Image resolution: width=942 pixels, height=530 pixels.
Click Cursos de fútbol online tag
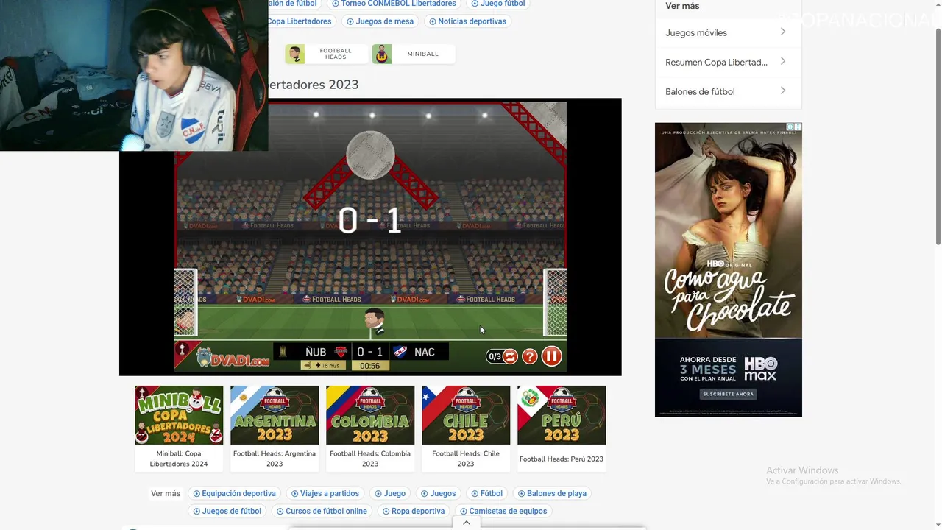pos(322,511)
